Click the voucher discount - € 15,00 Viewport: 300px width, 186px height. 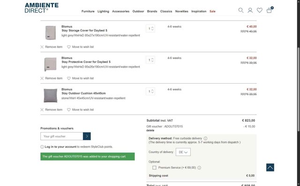[249, 126]
